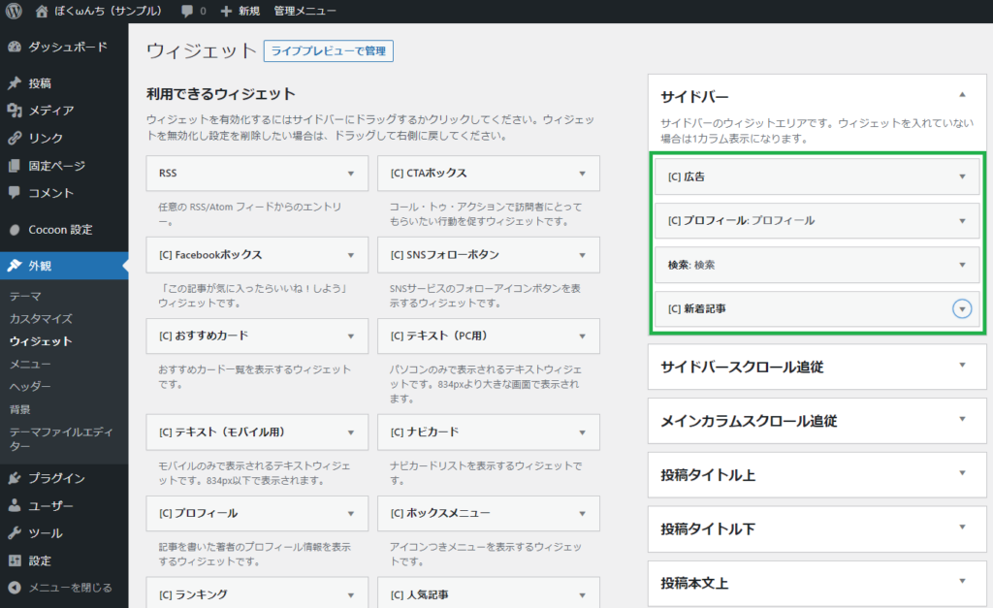Click the ツール wrench icon
This screenshot has width=993, height=608.
click(15, 532)
